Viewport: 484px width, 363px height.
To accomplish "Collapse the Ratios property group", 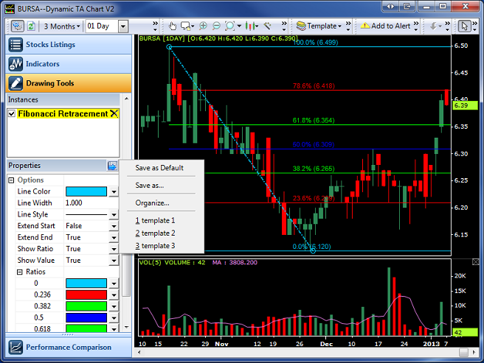I will [x=20, y=272].
